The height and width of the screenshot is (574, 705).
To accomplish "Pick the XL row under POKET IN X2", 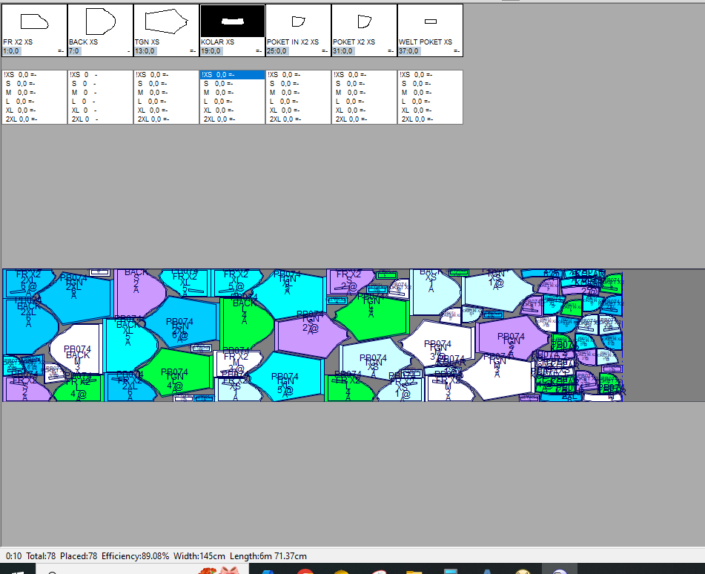I will pyautogui.click(x=298, y=110).
